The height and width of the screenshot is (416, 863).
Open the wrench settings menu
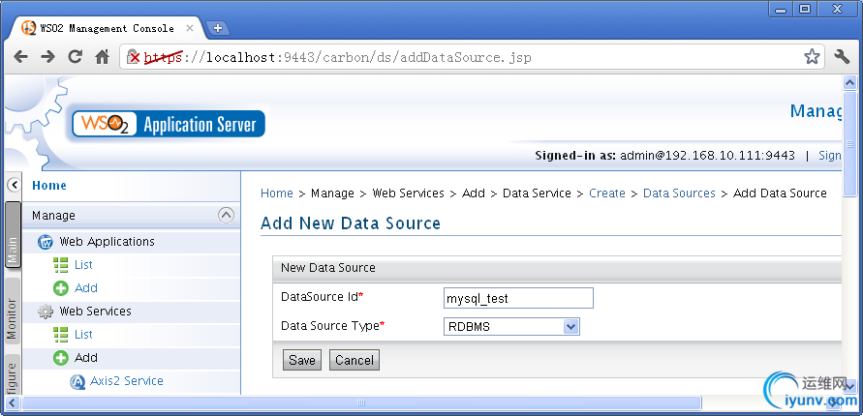point(842,57)
